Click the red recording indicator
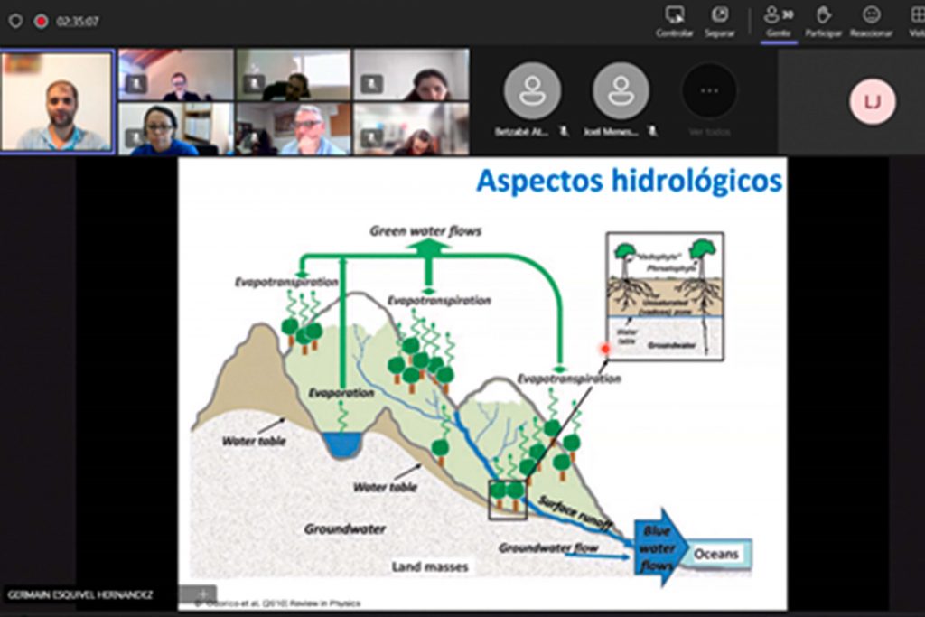Viewport: 925px width, 617px height. [41, 21]
